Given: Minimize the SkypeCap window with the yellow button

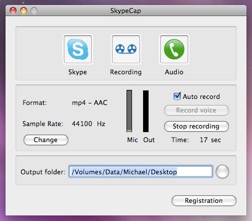Looking at the screenshot, I should [x=24, y=11].
